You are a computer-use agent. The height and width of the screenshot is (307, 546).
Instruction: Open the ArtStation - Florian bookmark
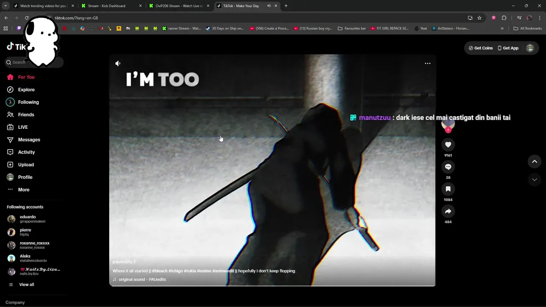450,29
